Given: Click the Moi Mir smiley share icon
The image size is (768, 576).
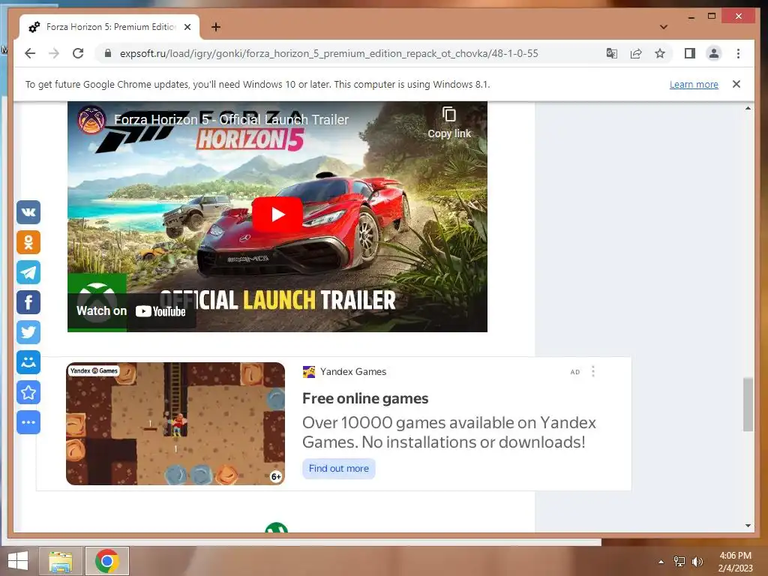Looking at the screenshot, I should click(x=28, y=362).
